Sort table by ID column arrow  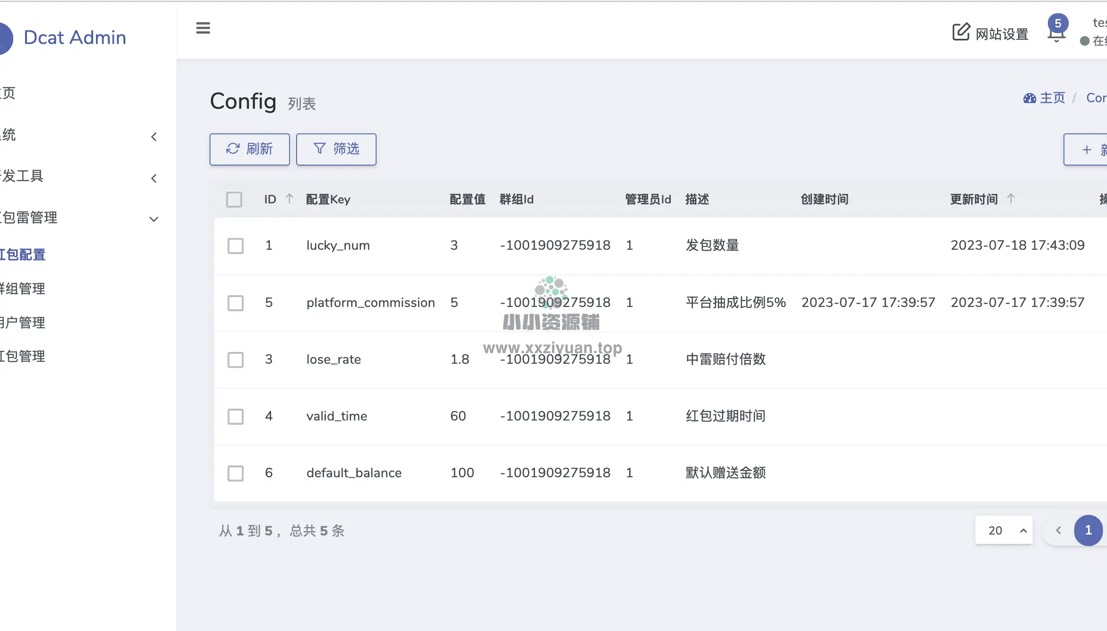tap(290, 199)
